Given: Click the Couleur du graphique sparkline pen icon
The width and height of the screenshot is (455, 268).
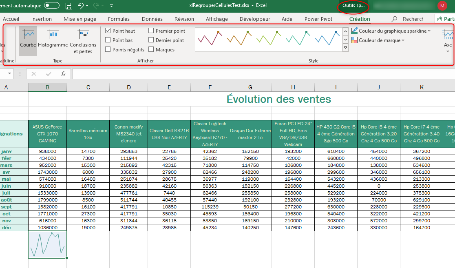Looking at the screenshot, I should point(354,31).
